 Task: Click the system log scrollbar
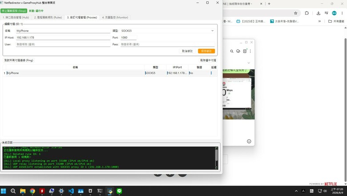(217, 158)
